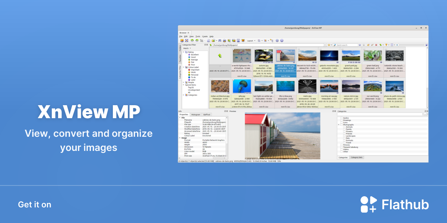Open the path history dropdown arrow

click(325, 45)
